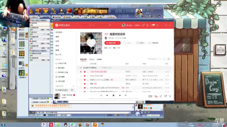
Task: Expand the plus arrow on Play All button
Action: click(118, 43)
